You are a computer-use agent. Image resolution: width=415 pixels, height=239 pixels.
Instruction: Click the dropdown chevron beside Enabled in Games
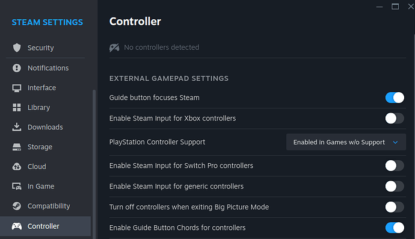coord(395,142)
